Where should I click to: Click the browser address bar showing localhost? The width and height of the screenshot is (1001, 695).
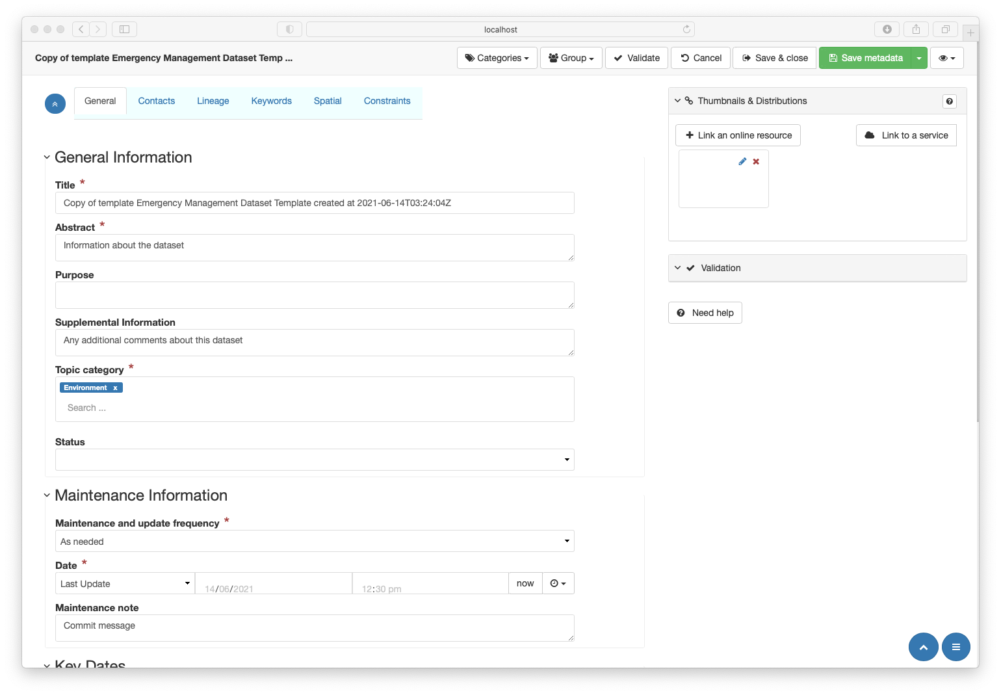point(500,29)
